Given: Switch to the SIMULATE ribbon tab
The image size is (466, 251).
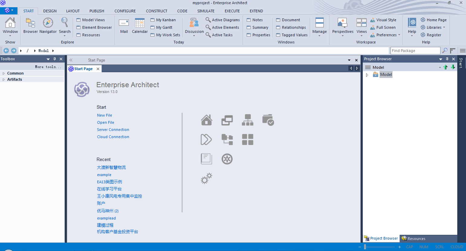Looking at the screenshot, I should [206, 11].
